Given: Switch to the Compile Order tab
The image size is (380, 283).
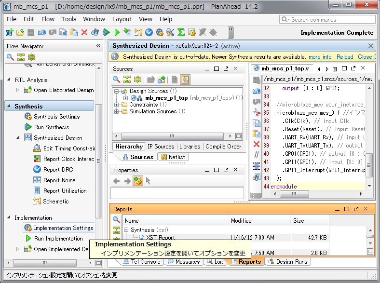Looking at the screenshot, I should tap(223, 147).
